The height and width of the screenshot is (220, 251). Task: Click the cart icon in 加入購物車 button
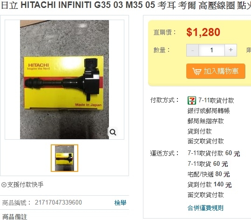(197, 71)
